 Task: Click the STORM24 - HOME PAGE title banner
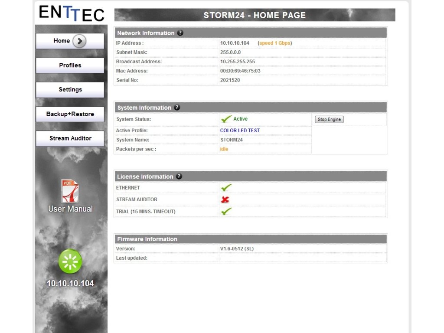click(255, 15)
